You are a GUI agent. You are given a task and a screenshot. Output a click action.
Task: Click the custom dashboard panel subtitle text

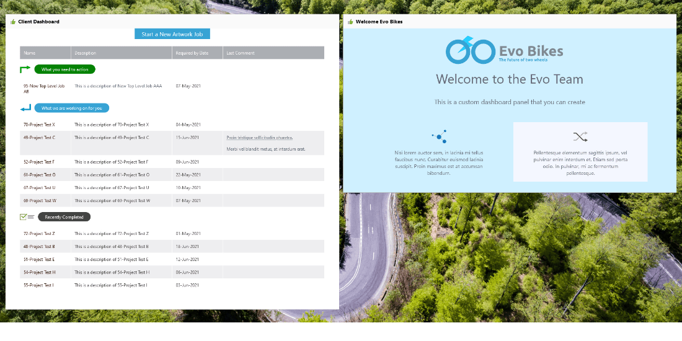tap(509, 102)
